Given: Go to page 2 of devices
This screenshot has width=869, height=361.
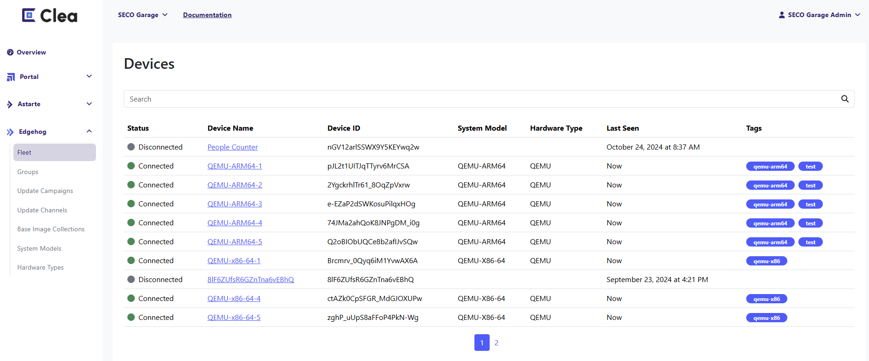Looking at the screenshot, I should coord(496,343).
